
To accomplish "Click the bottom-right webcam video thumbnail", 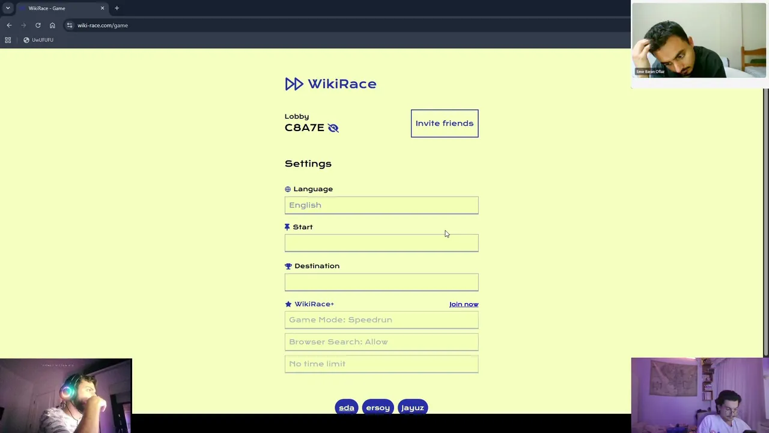I will pyautogui.click(x=700, y=395).
